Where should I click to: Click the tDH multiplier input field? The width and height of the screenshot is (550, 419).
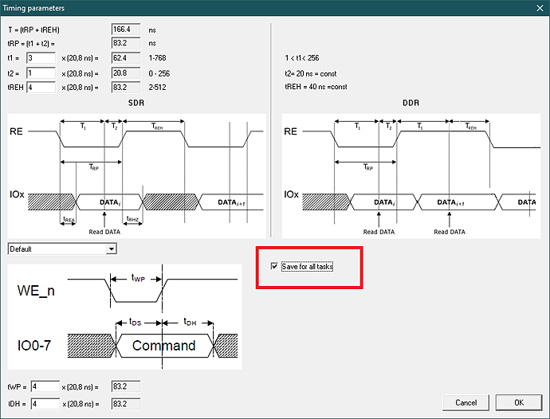45,404
